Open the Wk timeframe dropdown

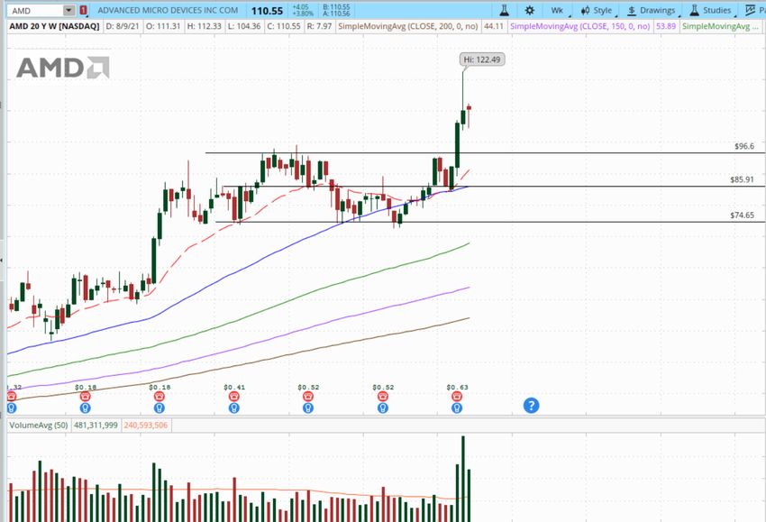(x=558, y=10)
